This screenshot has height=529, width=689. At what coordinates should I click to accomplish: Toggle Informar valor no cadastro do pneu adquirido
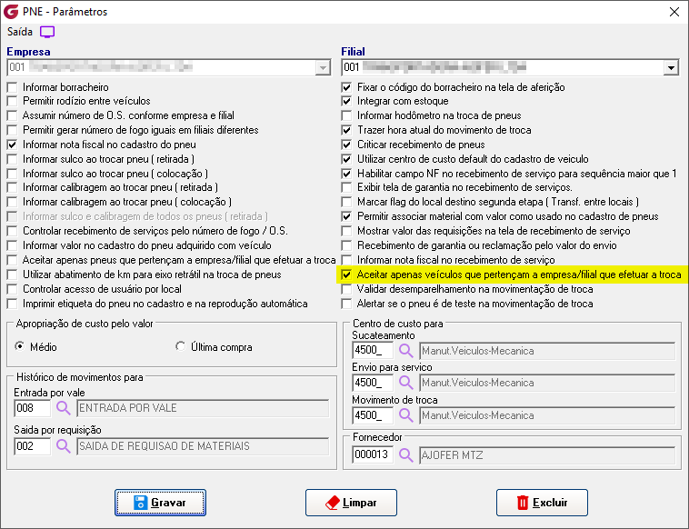(x=13, y=245)
